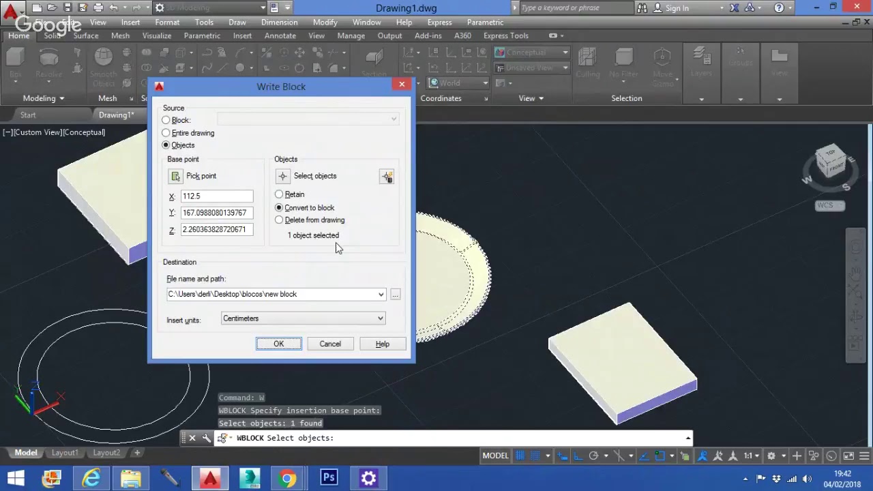873x491 pixels.
Task: Click the Undo arrow icon
Action: pyautogui.click(x=113, y=8)
